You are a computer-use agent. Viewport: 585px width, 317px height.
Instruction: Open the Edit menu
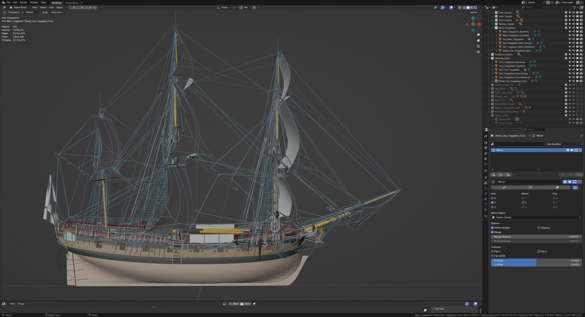pos(15,2)
